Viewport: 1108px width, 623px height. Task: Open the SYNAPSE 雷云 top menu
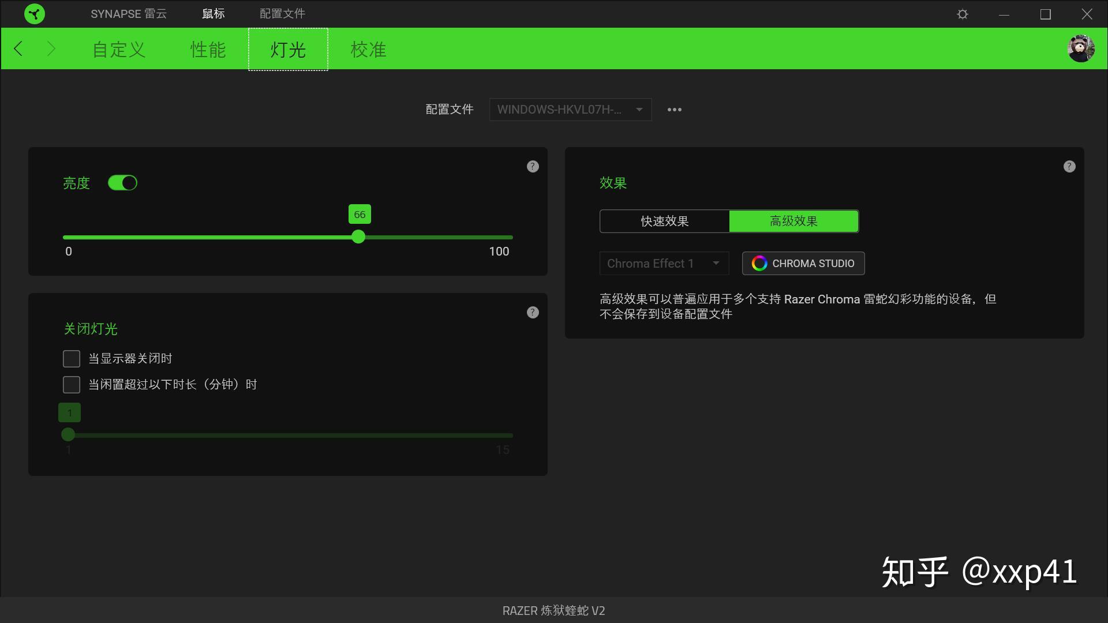click(x=129, y=14)
